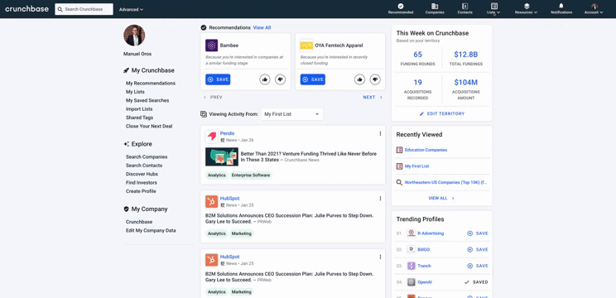
Task: Open the My First List dropdown
Action: [x=292, y=114]
